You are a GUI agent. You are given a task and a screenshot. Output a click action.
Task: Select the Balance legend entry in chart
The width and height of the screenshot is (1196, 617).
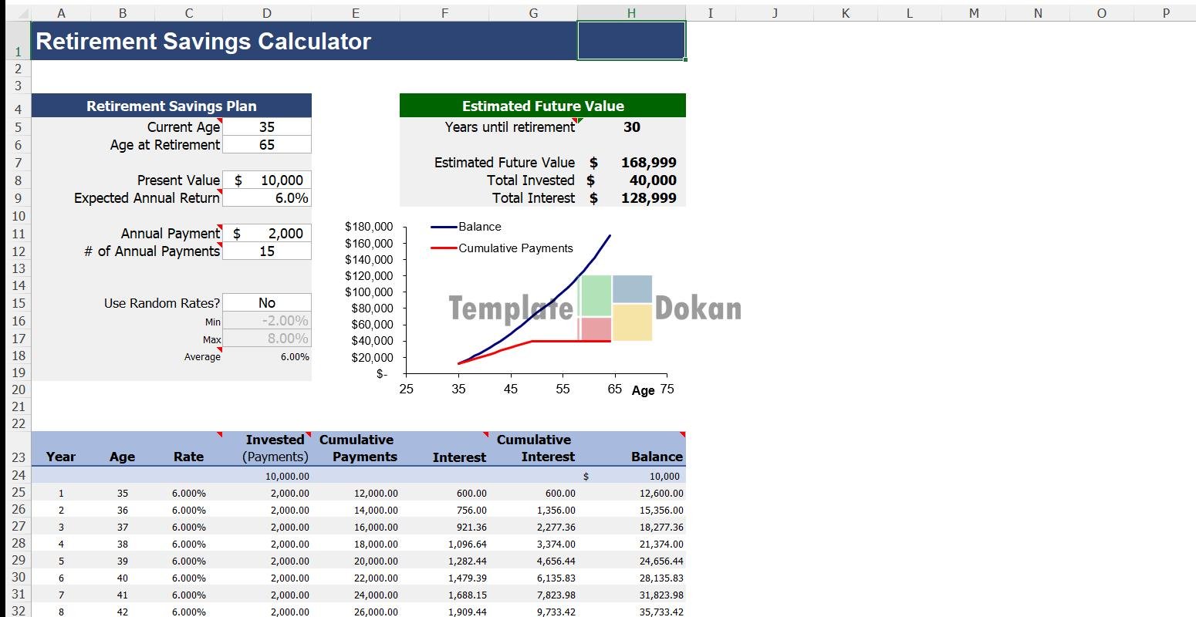coord(479,227)
